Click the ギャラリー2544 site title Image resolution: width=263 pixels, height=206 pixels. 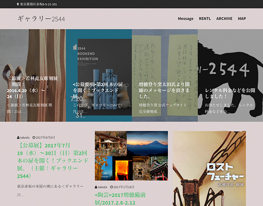click(x=41, y=19)
